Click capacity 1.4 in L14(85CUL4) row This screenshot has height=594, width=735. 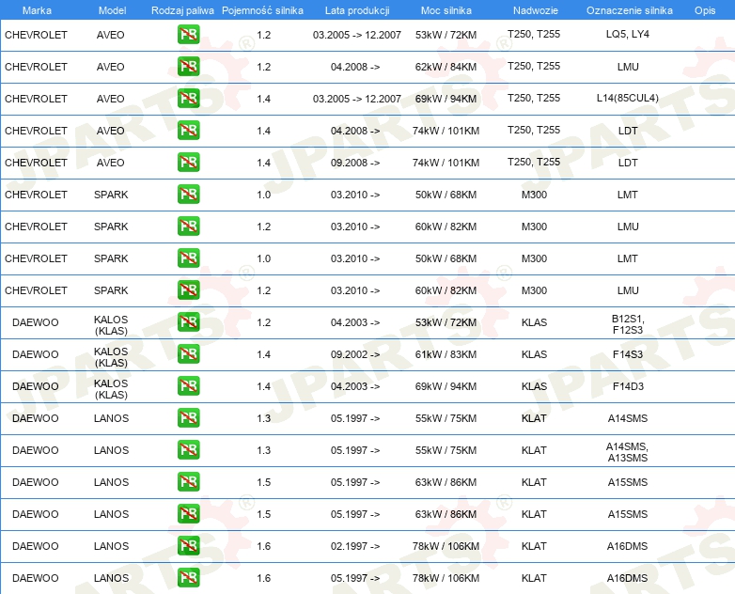264,99
